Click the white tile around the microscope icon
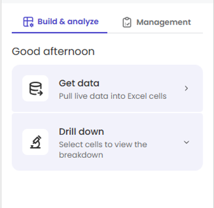Viewport: 214px width, 208px height. pyautogui.click(x=35, y=142)
